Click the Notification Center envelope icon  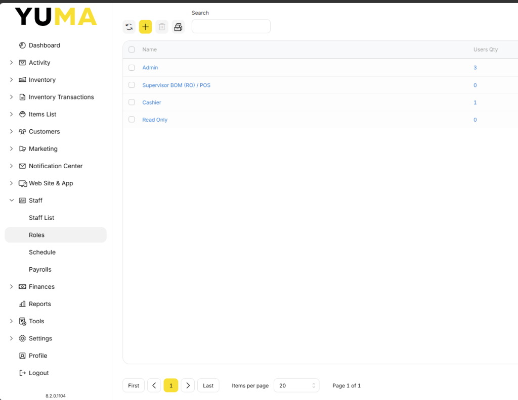pyautogui.click(x=22, y=166)
